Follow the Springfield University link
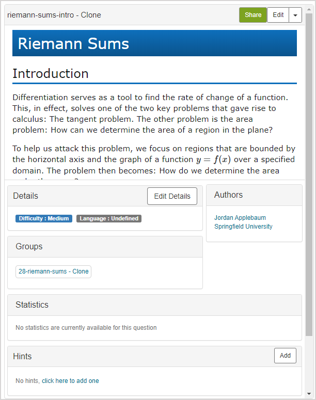Viewport: 316px width, 400px height. coord(243,227)
